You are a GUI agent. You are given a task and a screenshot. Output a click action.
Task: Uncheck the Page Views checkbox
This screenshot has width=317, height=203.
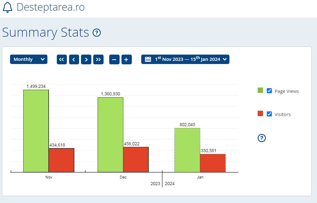pos(269,91)
